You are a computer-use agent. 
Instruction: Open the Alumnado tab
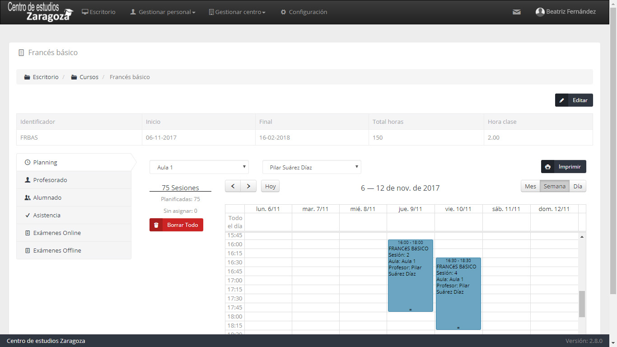click(74, 197)
